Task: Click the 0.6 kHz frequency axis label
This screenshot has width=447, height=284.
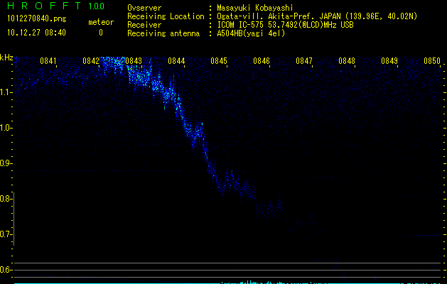Action: (6, 270)
